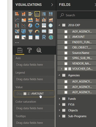Screen dimensions: 96x127
Task: Choose the Map globe visual
Action: tap(51, 25)
